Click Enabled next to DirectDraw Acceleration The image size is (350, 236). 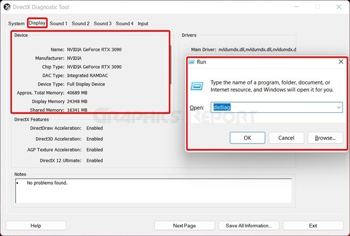[x=95, y=128]
